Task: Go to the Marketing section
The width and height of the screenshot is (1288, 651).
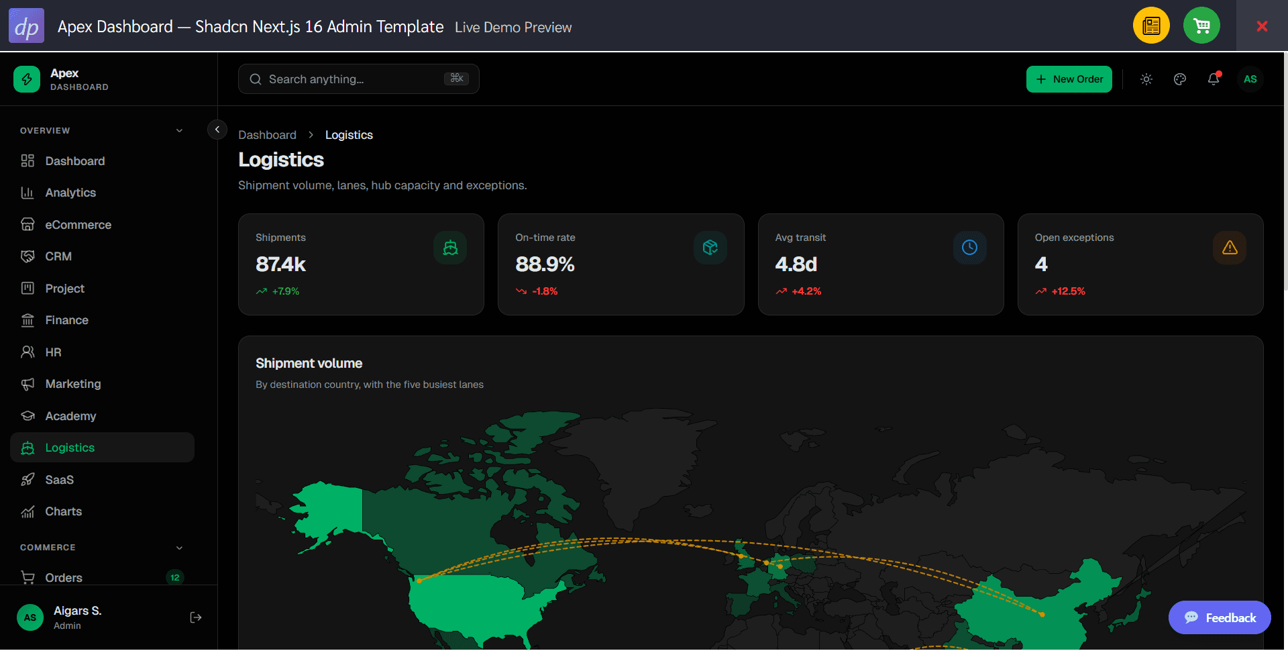Action: (x=102, y=384)
